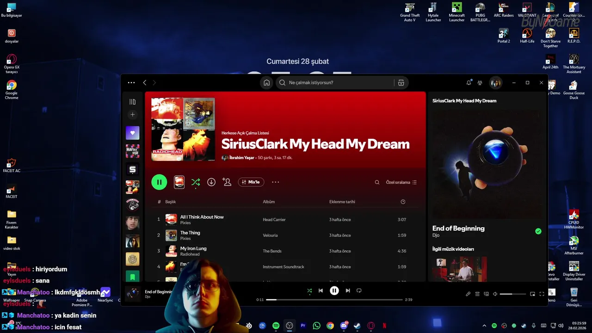
Task: Search within the playlist
Action: [377, 182]
